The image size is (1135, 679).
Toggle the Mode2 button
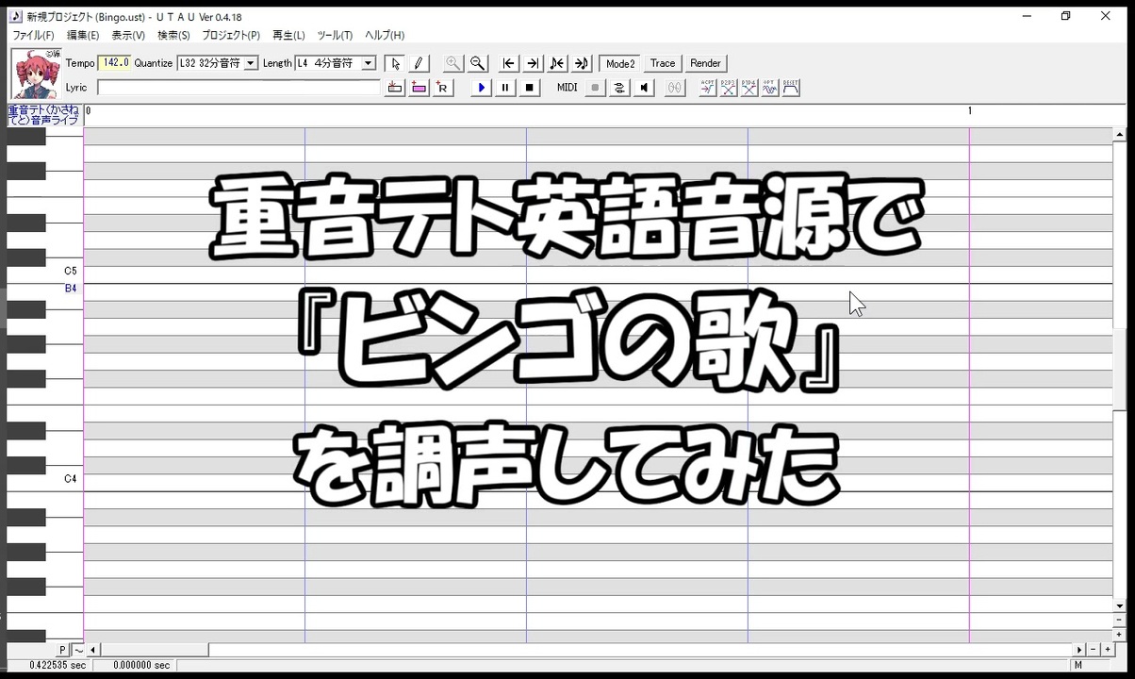620,63
